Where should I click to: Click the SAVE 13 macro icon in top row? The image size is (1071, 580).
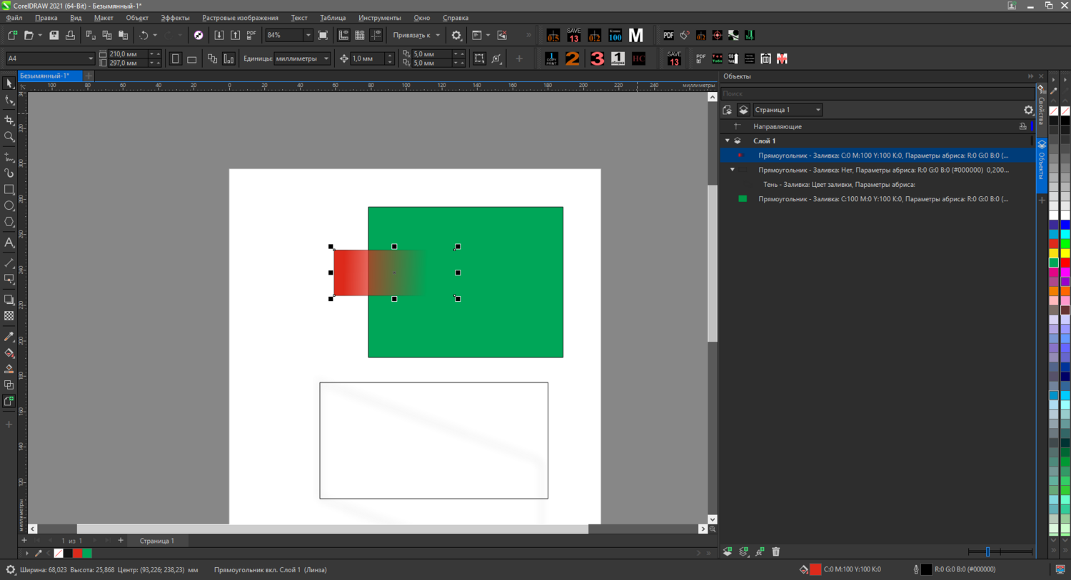click(573, 35)
